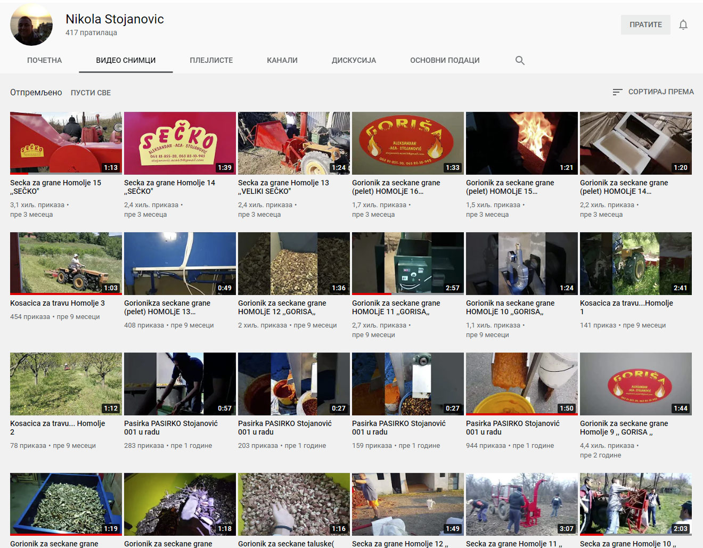Go to the КАНАЛИ tab
Viewport: 703px width, 548px height.
click(x=282, y=60)
